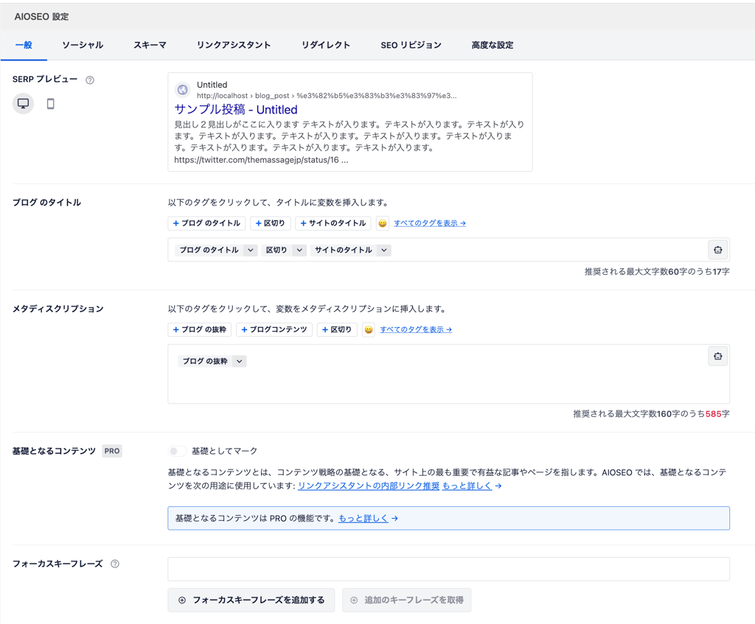Click Untitled site name in SERP preview
Image resolution: width=755 pixels, height=624 pixels.
click(212, 85)
